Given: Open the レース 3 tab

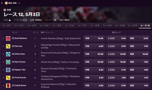Looking at the screenshot, I should 32,26.
